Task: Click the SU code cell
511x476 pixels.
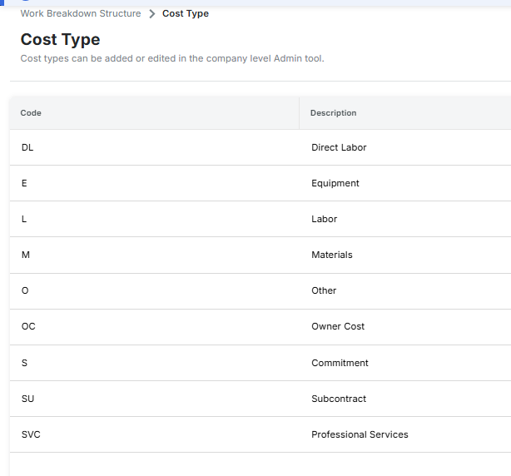Action: pyautogui.click(x=27, y=399)
